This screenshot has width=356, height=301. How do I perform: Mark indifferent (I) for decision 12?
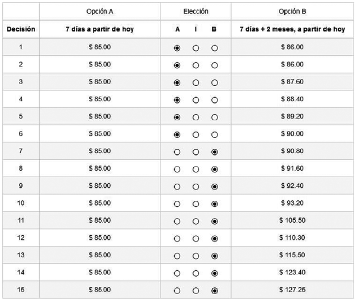click(x=195, y=239)
